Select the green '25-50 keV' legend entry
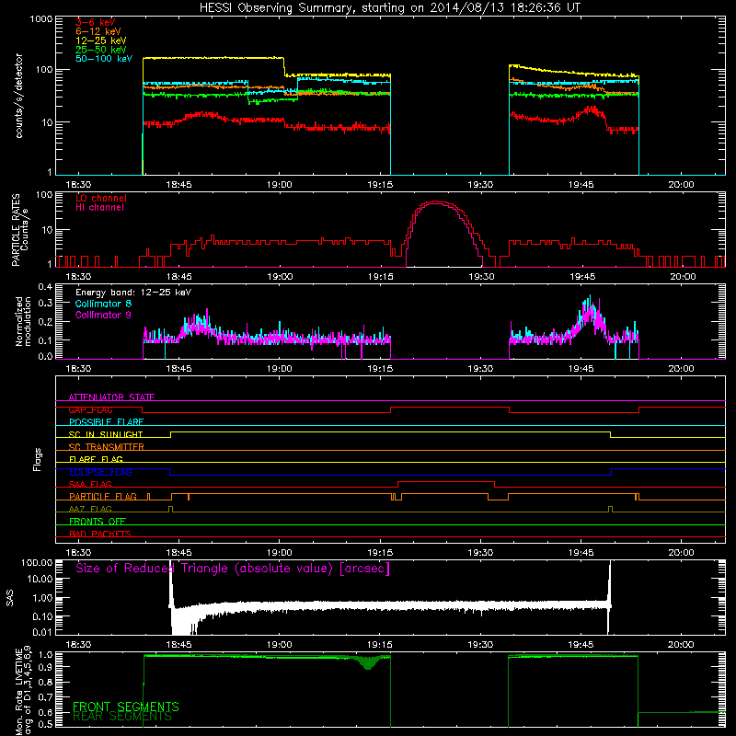736x736 pixels. [x=101, y=50]
